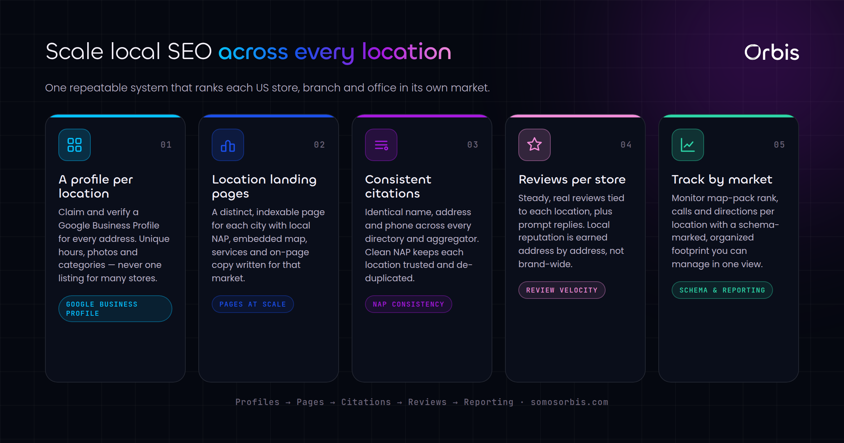Select the Review Velocity tag
The height and width of the screenshot is (443, 844).
coord(562,290)
